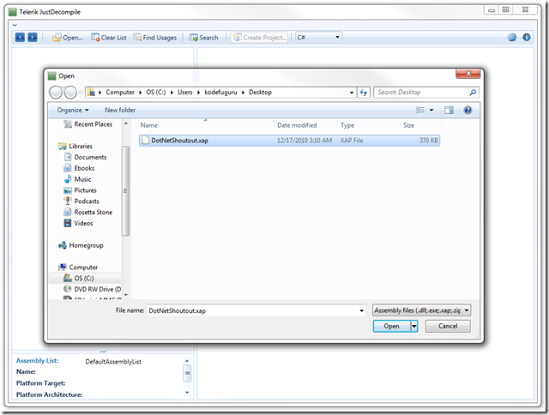Open File name dropdown arrow
Viewport: 549px width, 415px height.
362,310
